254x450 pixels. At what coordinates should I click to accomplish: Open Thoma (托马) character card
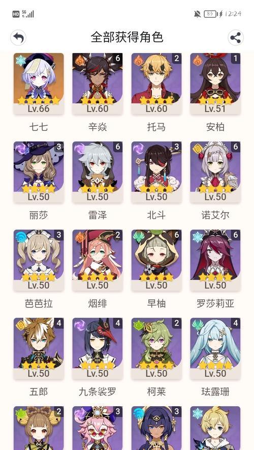click(x=156, y=83)
